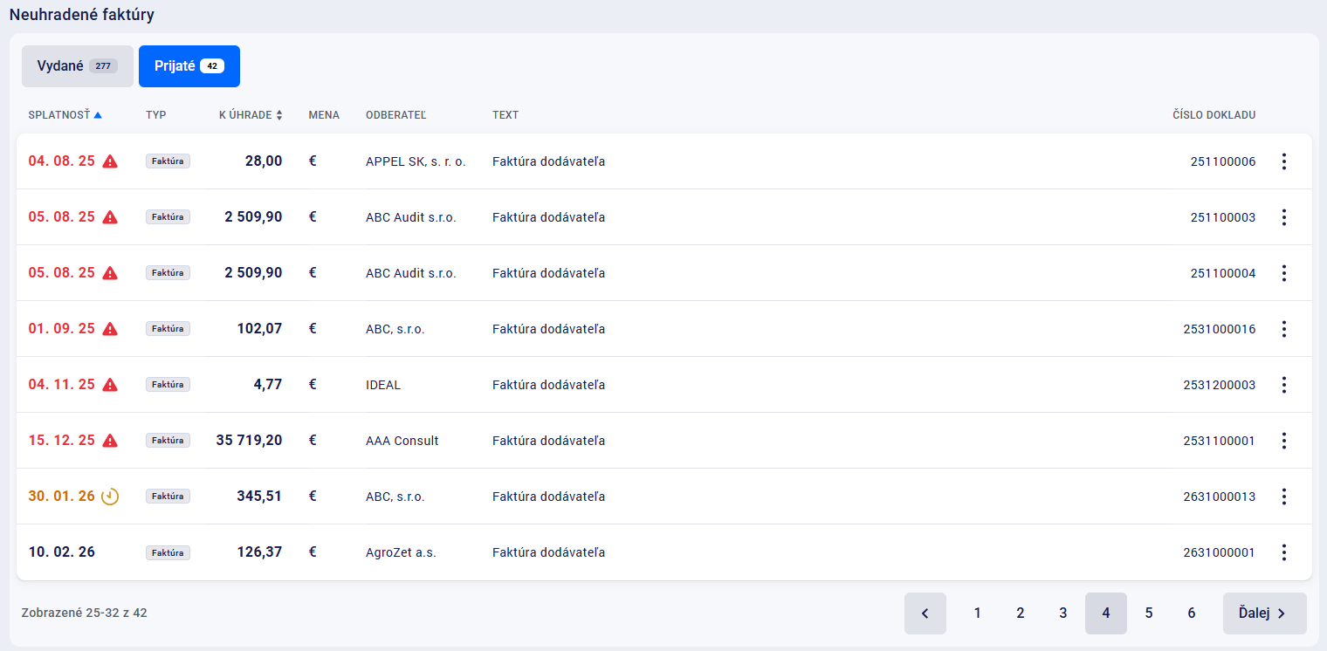This screenshot has height=651, width=1327.
Task: Open ABC Audit s.r.o. invoice 251100003 row
Action: point(410,217)
